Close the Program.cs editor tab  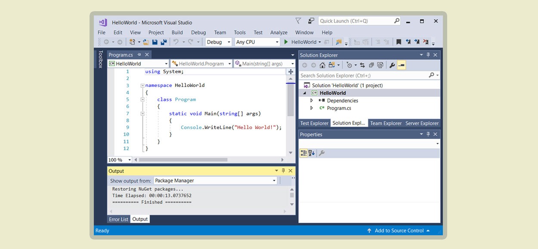pyautogui.click(x=147, y=55)
